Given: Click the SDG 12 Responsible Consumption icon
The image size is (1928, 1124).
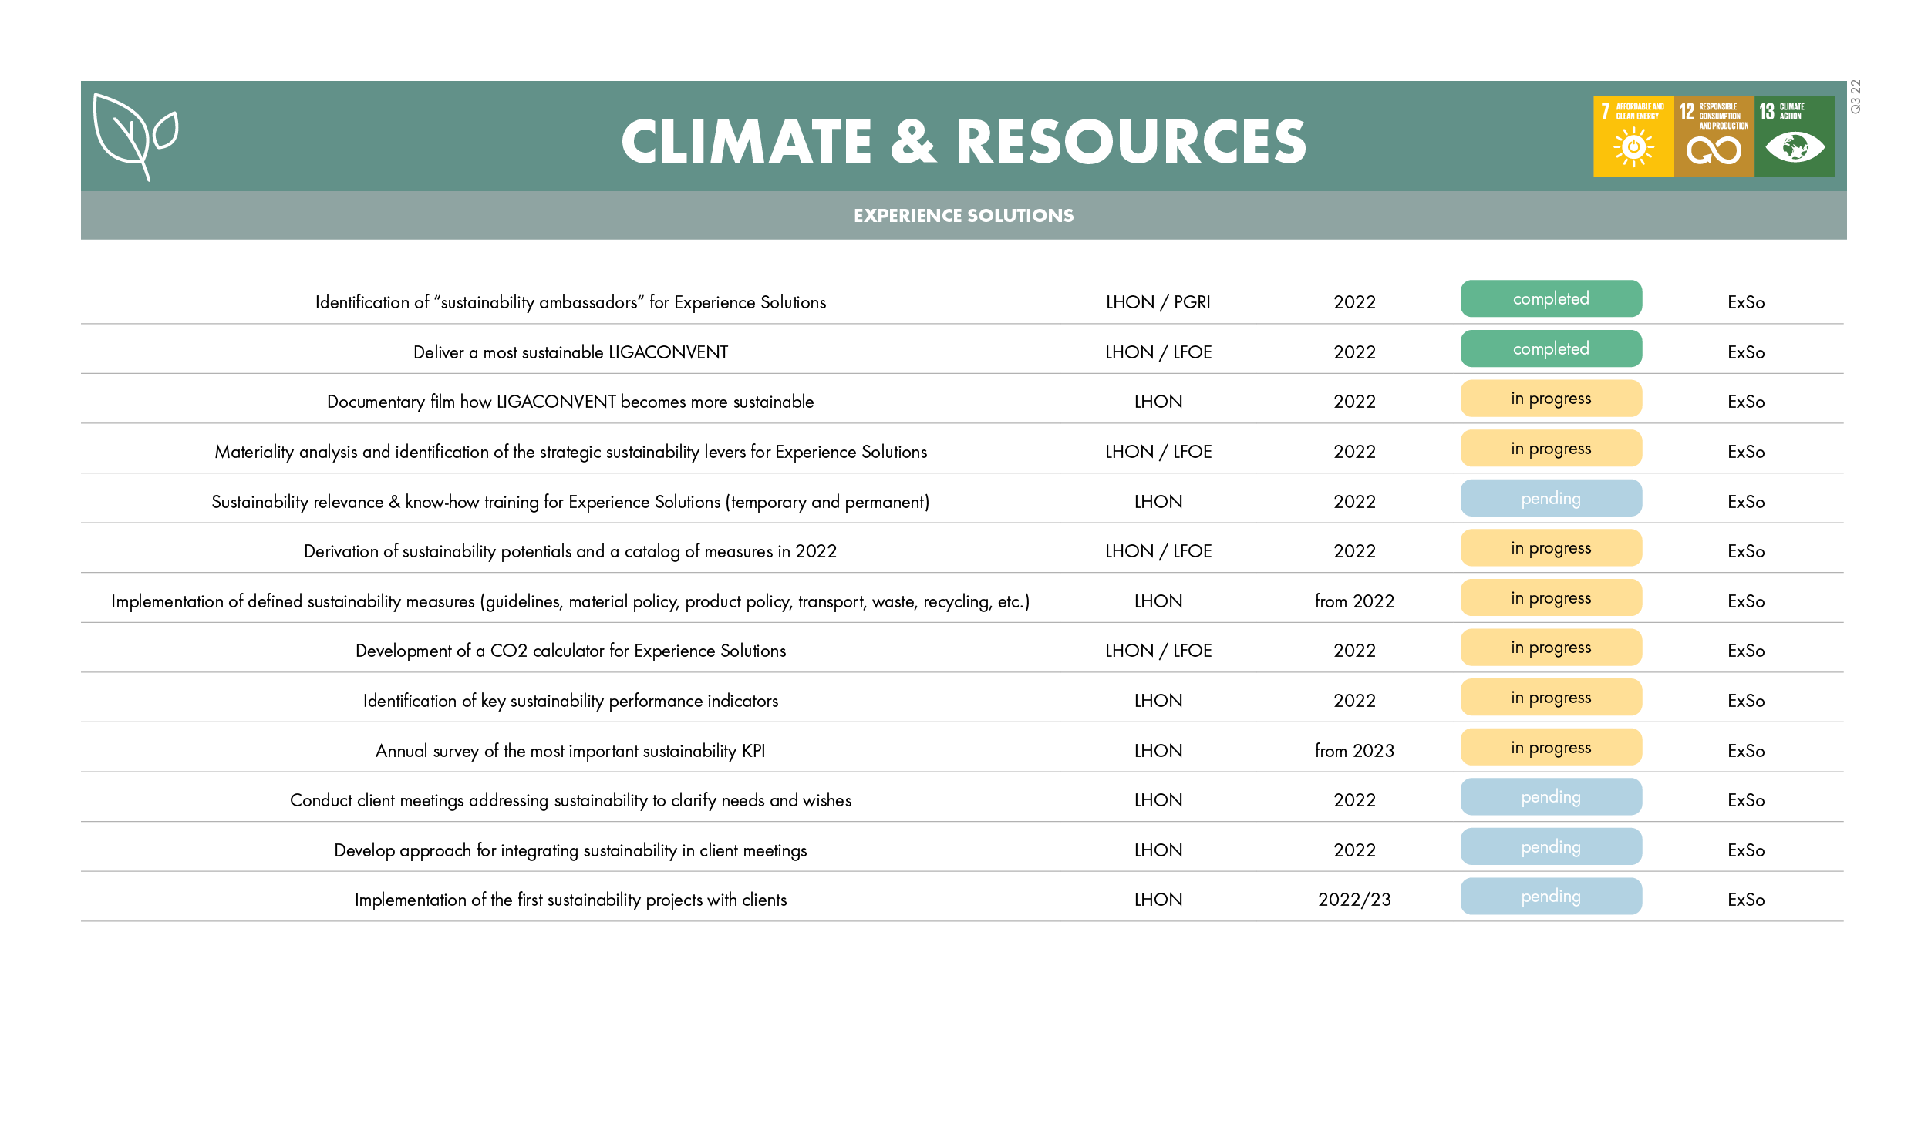Looking at the screenshot, I should [1714, 136].
